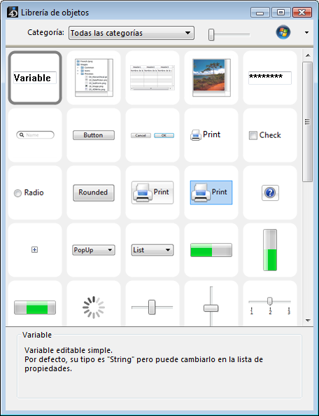Select the Button object tile
319x416 pixels.
94,135
